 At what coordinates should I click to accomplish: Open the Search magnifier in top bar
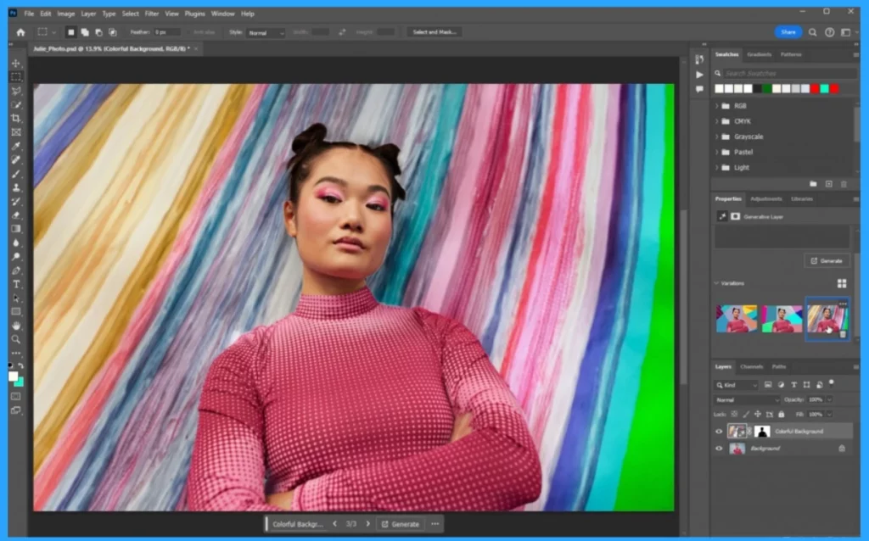pyautogui.click(x=812, y=32)
